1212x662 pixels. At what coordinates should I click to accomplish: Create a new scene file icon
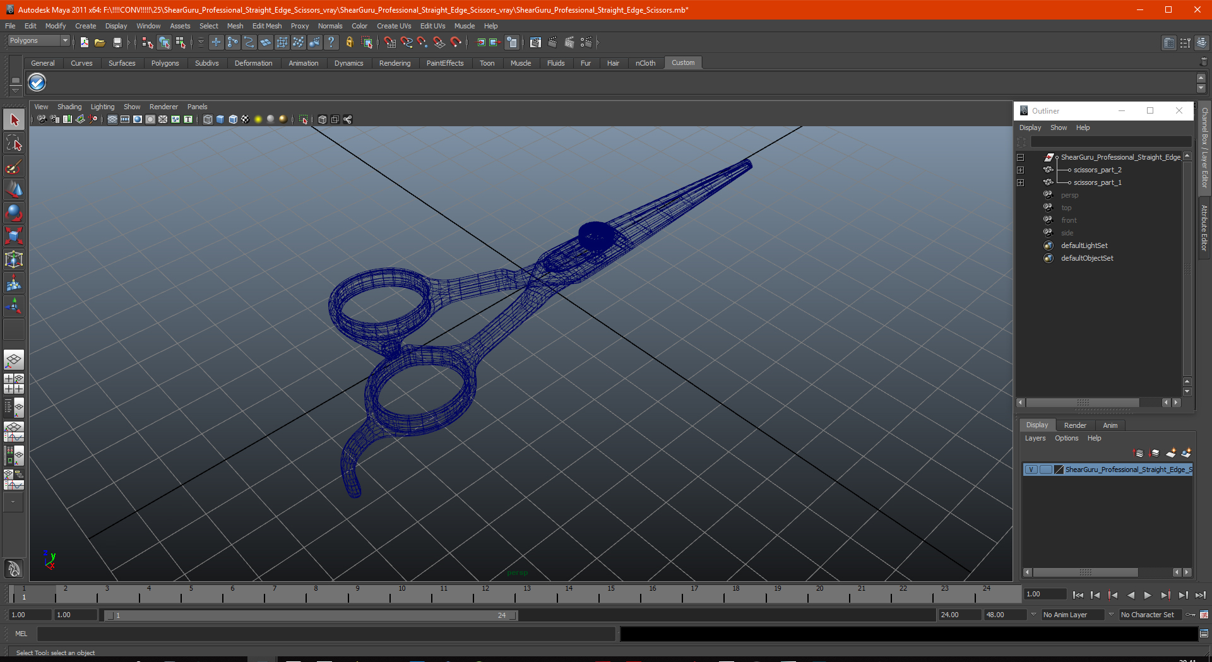84,42
